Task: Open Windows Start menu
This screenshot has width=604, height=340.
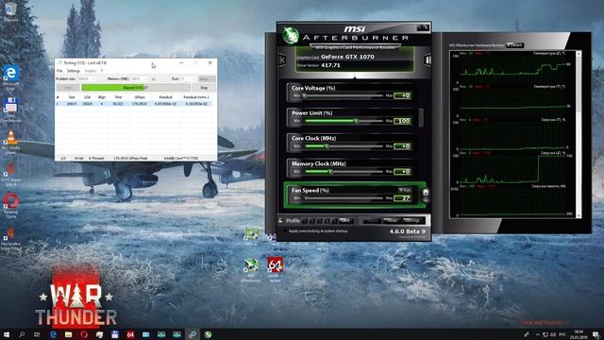Action: [x=7, y=334]
